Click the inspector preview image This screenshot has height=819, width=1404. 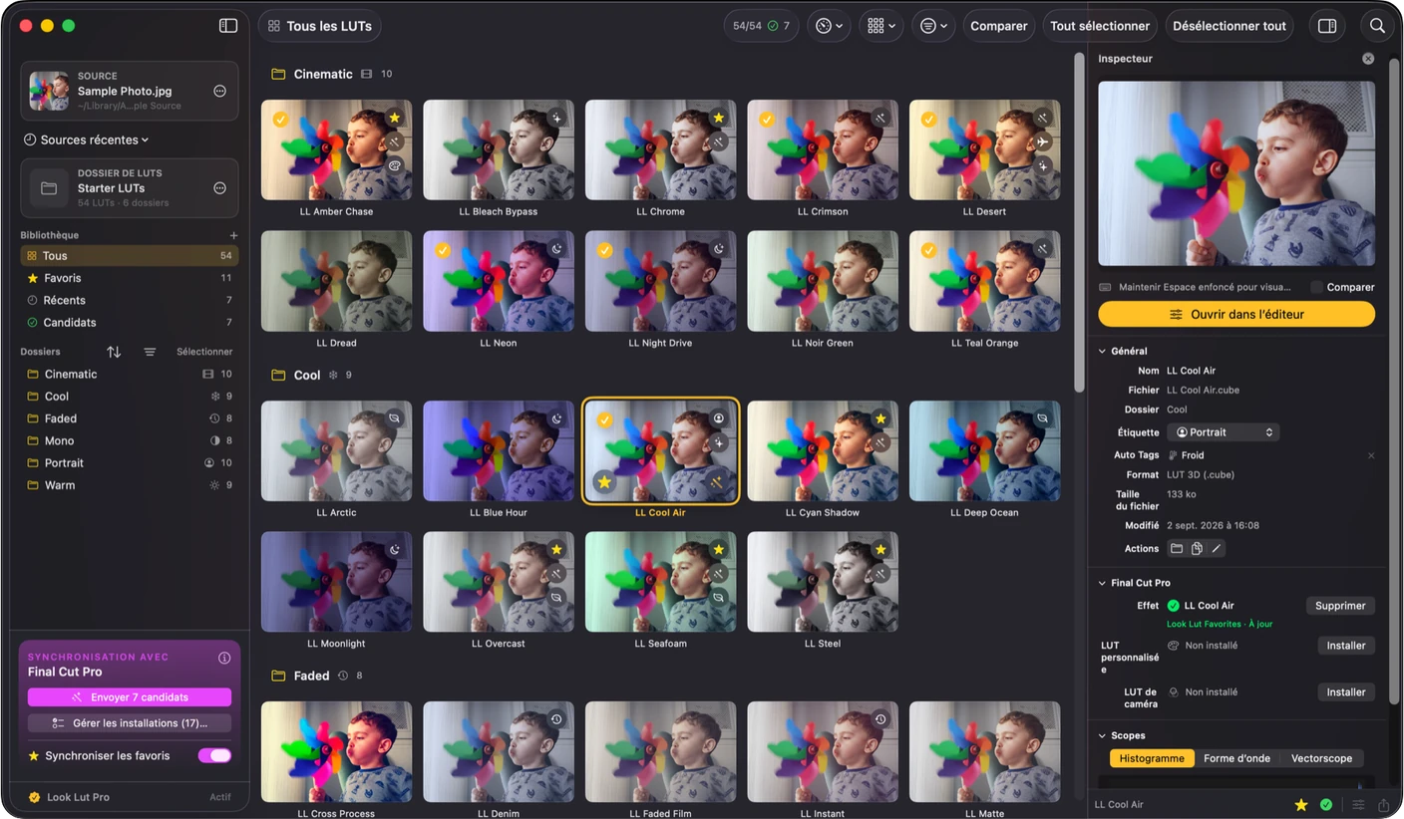1236,173
